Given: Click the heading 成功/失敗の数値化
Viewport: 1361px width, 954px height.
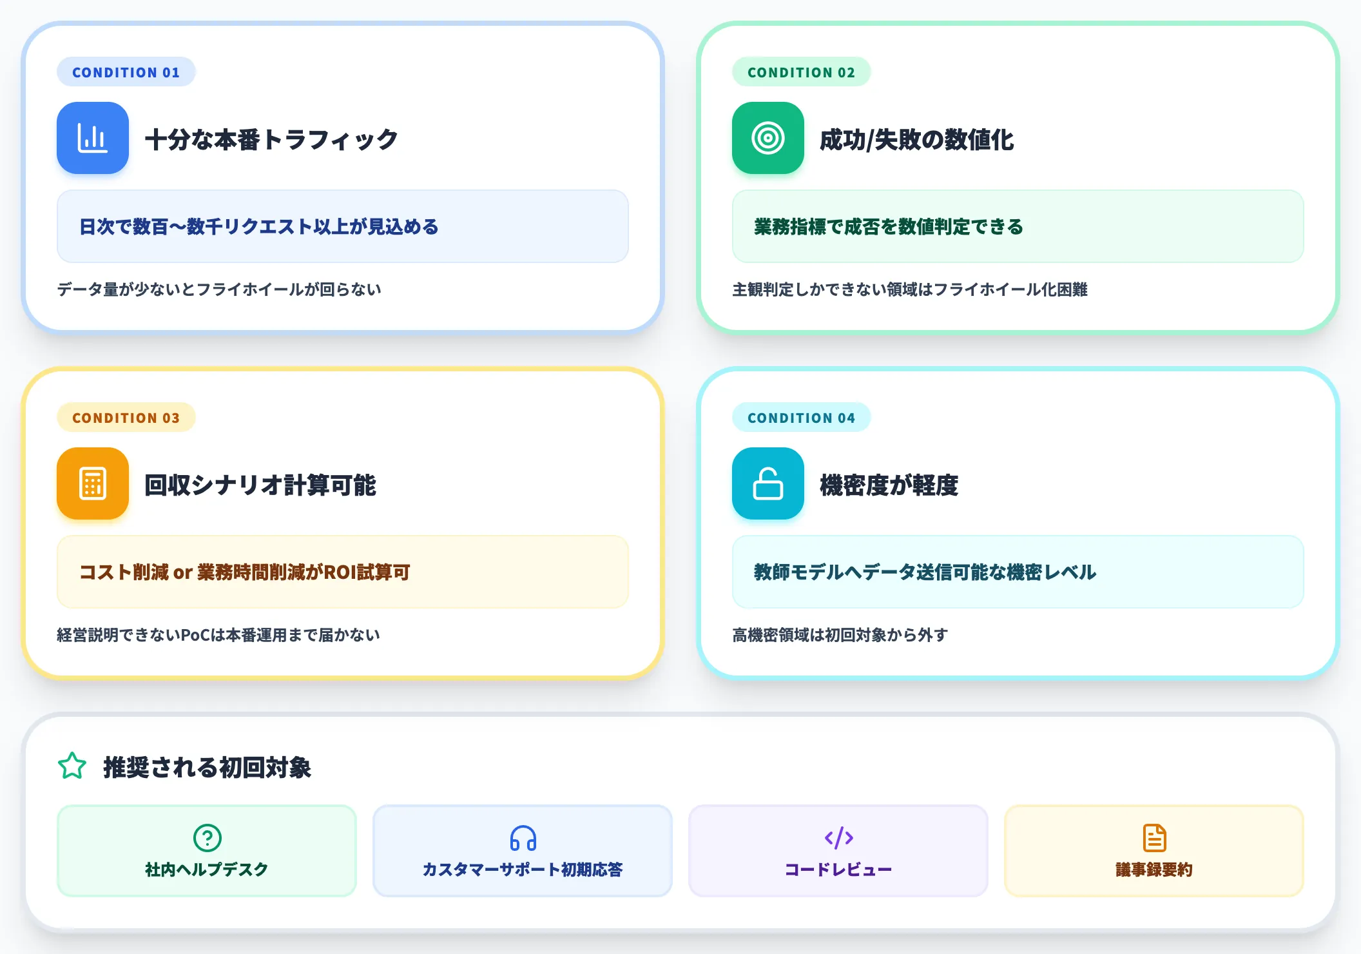Looking at the screenshot, I should [917, 139].
